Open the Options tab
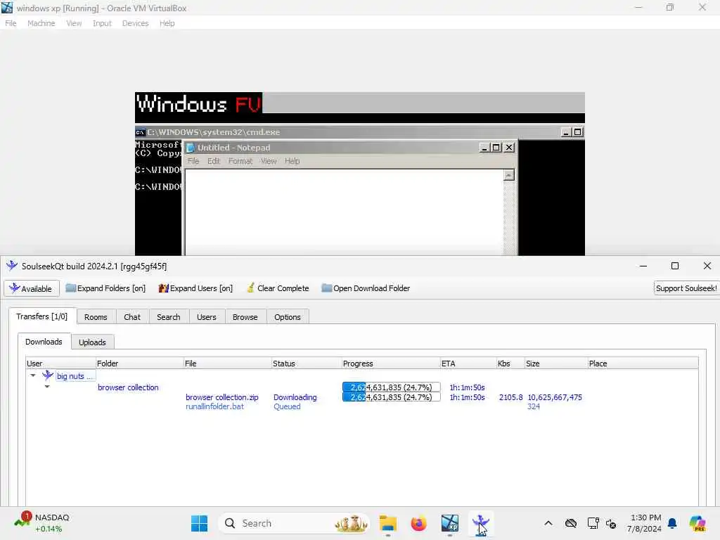This screenshot has height=540, width=720. pyautogui.click(x=288, y=317)
